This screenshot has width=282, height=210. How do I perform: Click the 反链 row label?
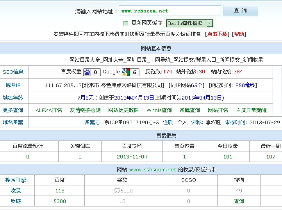16,201
